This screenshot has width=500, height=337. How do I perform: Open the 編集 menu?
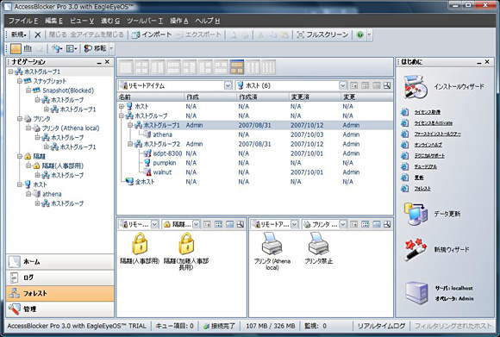point(53,21)
